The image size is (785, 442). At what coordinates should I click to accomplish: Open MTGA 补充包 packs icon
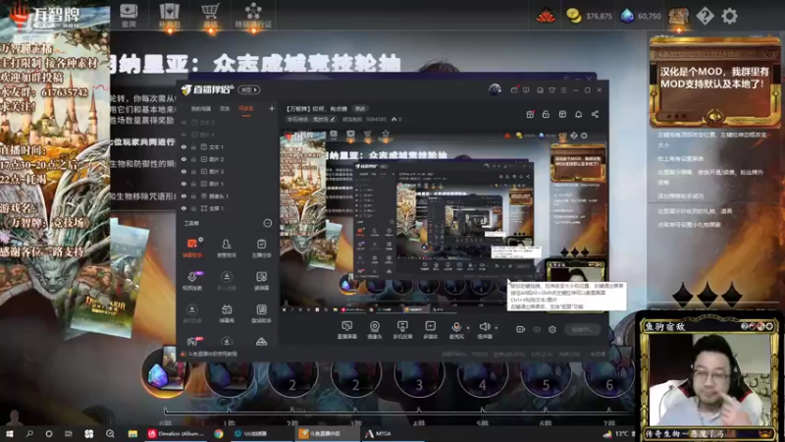[169, 15]
